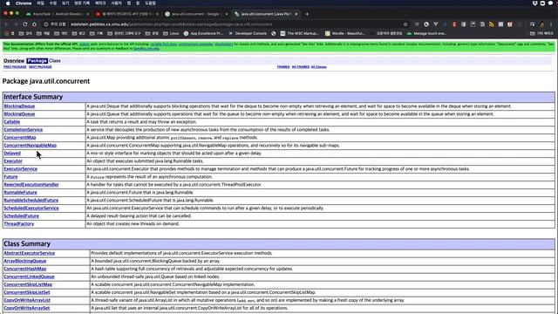Open the RunnableFuture interface link
The height and width of the screenshot is (314, 558).
pyautogui.click(x=20, y=192)
